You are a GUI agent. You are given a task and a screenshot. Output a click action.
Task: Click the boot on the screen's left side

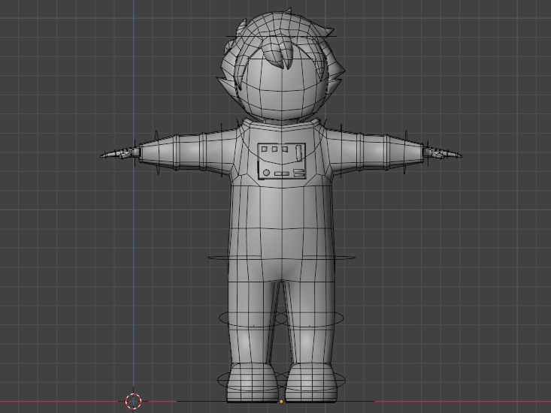253,381
